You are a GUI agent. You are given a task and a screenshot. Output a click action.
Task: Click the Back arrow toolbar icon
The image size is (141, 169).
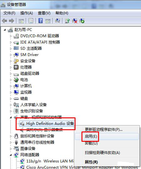point(5,21)
